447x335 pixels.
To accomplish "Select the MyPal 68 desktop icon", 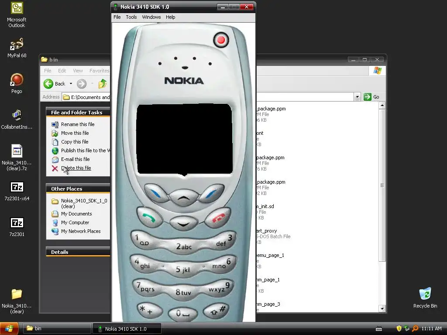I will pos(17,48).
